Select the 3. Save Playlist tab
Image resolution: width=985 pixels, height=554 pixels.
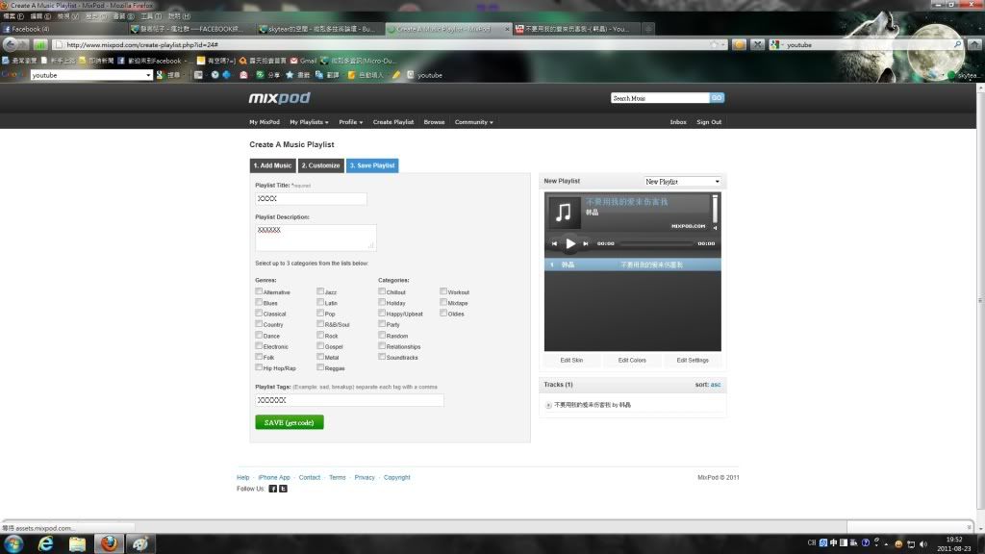372,165
